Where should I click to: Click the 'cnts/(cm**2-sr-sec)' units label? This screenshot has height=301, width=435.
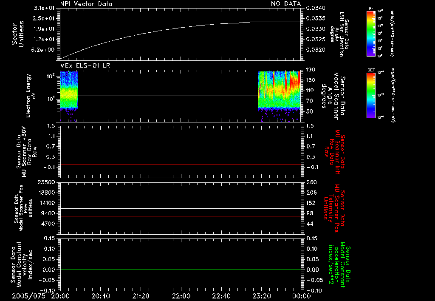click(x=392, y=33)
